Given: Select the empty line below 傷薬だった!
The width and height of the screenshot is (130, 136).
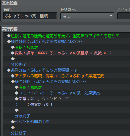Looking at the screenshot, I should point(67,110).
